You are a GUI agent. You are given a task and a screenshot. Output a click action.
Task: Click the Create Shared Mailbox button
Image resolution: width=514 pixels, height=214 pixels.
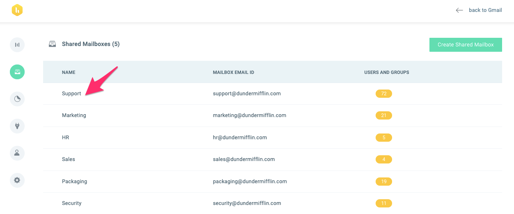click(x=466, y=45)
